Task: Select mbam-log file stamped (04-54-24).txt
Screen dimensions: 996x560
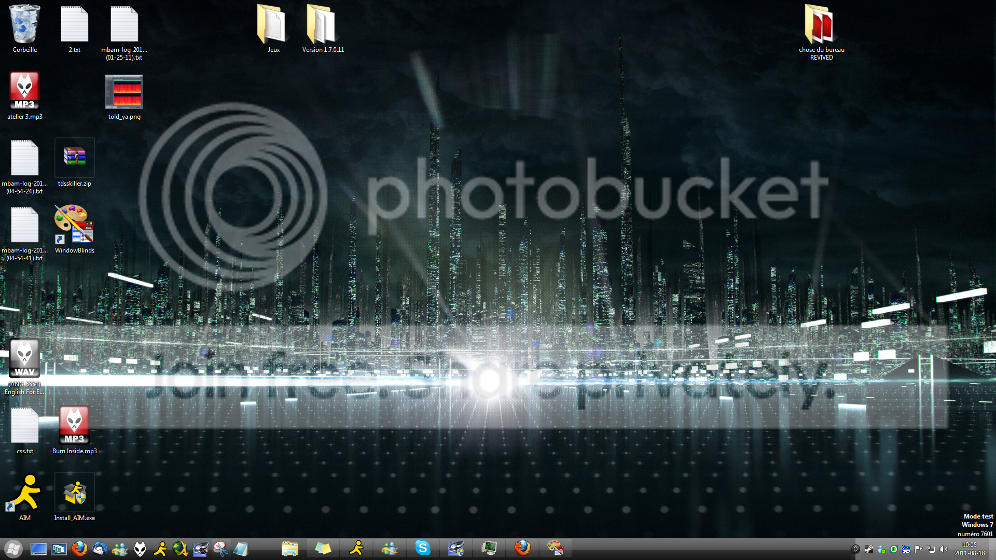Action: pos(24,166)
